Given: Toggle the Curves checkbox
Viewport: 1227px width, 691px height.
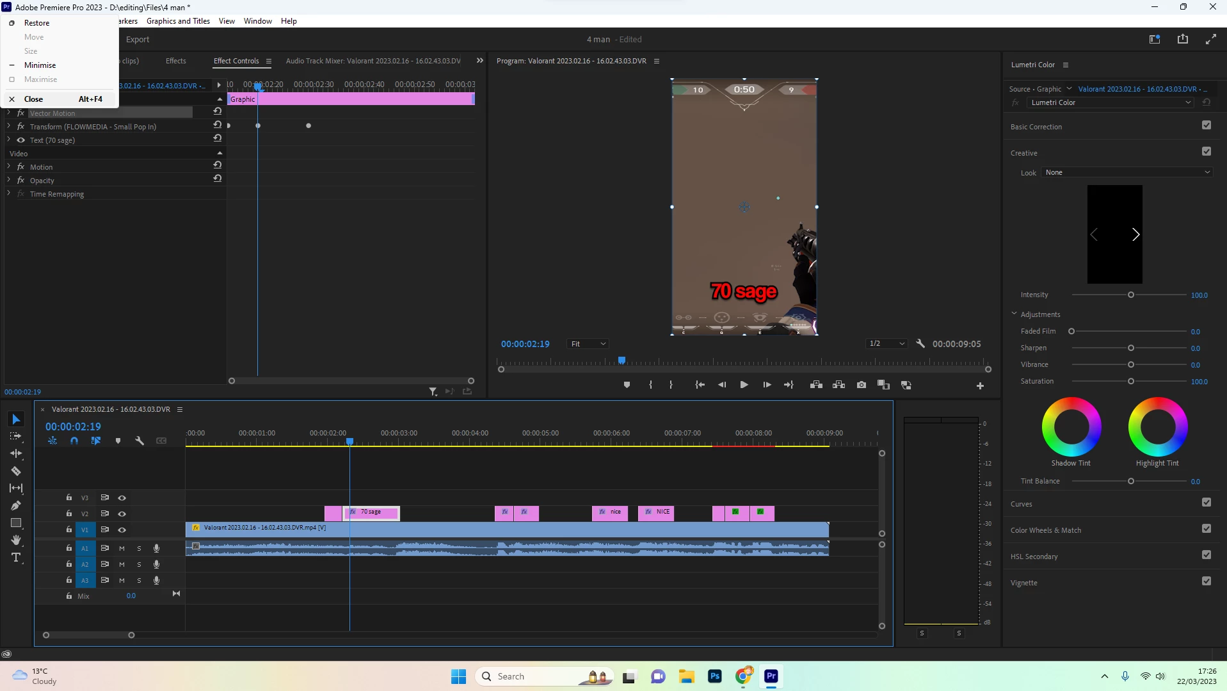Looking at the screenshot, I should pos(1207,503).
